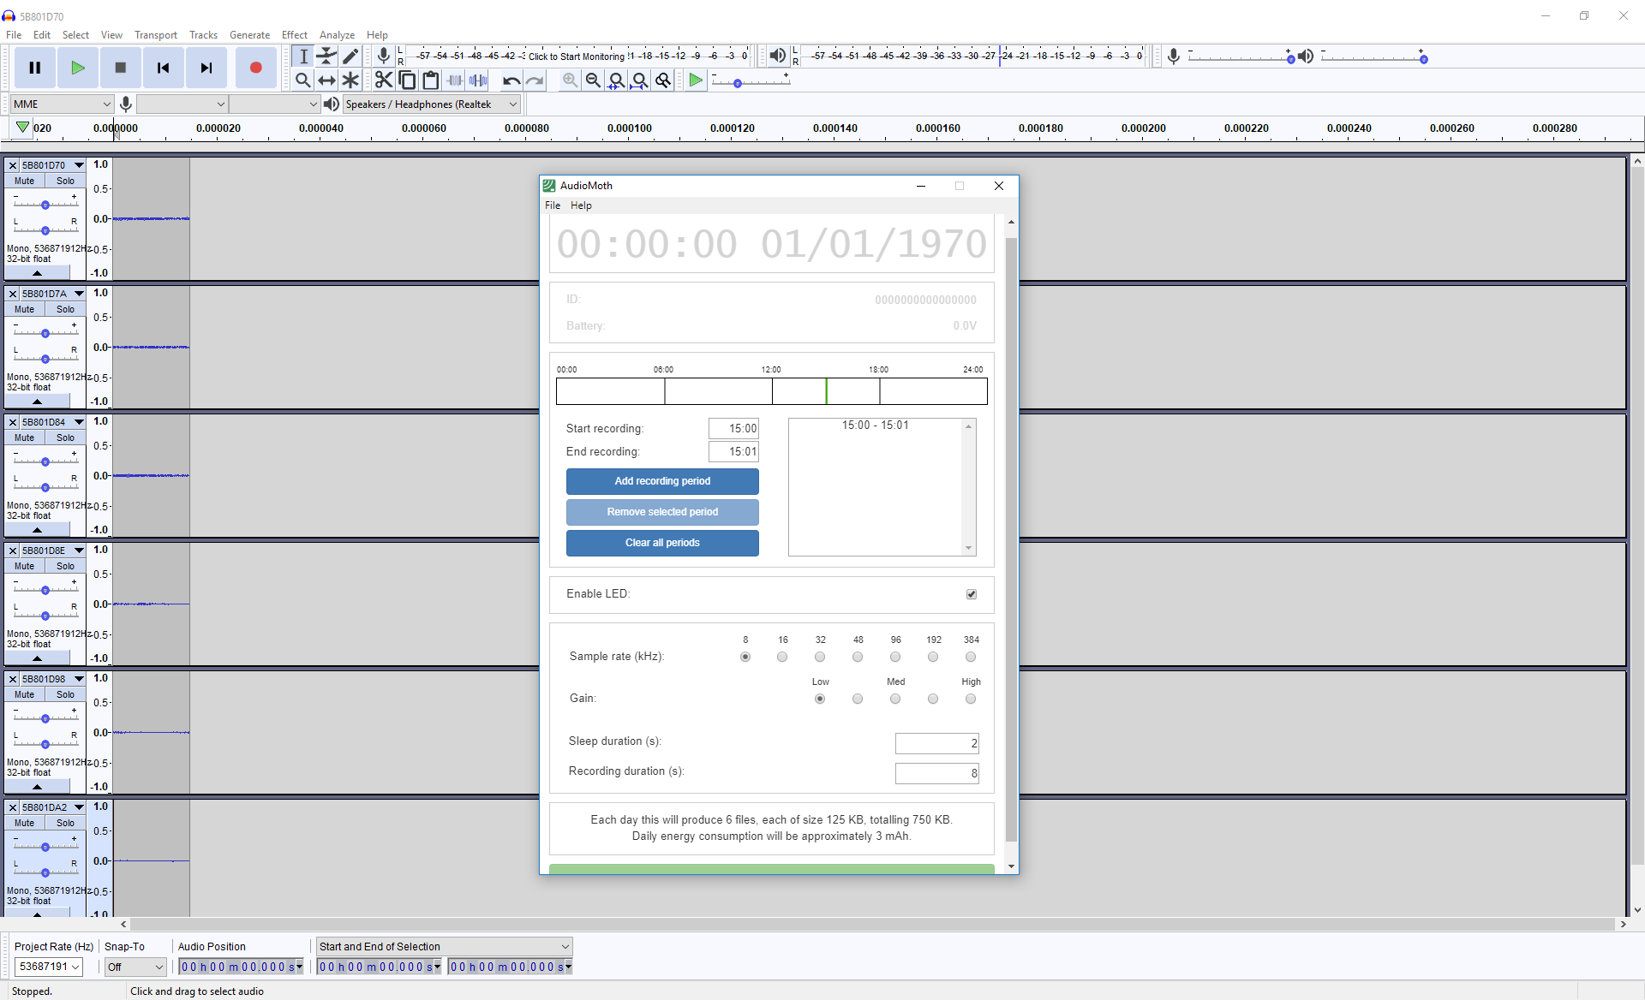
Task: Solo the 5B801D98 track
Action: (x=66, y=694)
